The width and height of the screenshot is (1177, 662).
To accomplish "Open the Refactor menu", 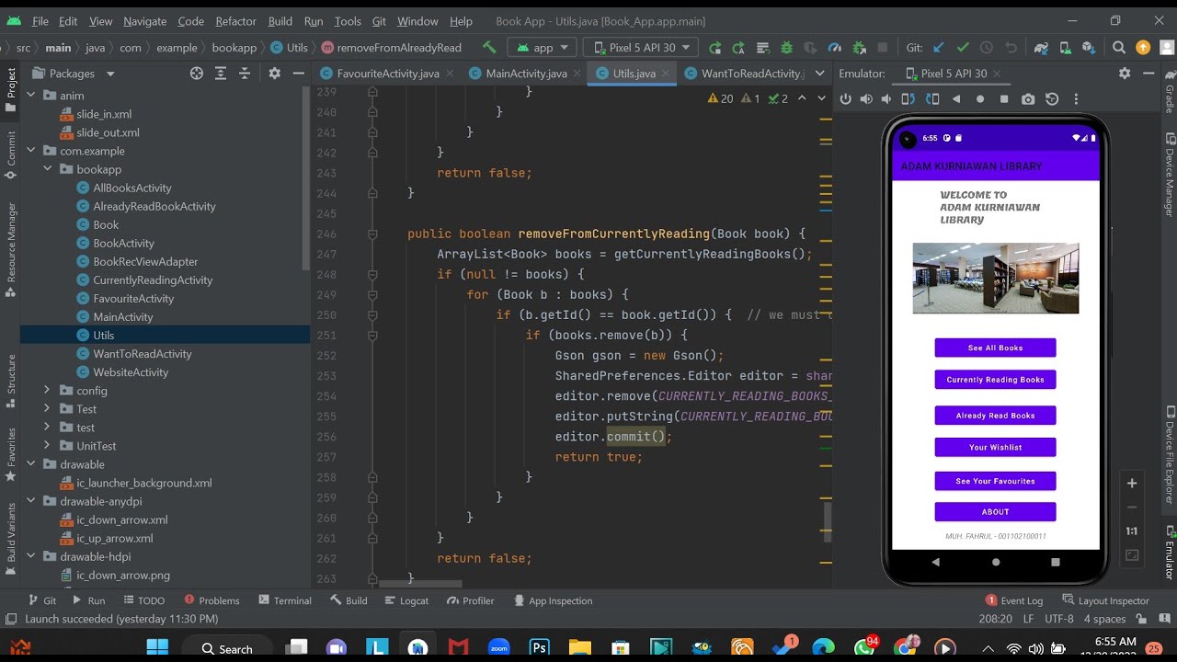I will [x=236, y=21].
